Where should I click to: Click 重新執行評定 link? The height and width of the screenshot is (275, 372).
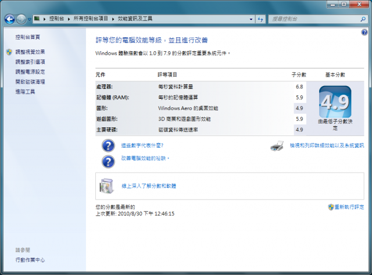pos(349,207)
